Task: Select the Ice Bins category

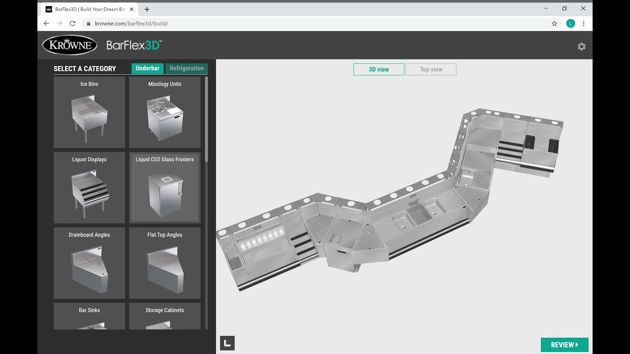Action: click(x=89, y=112)
